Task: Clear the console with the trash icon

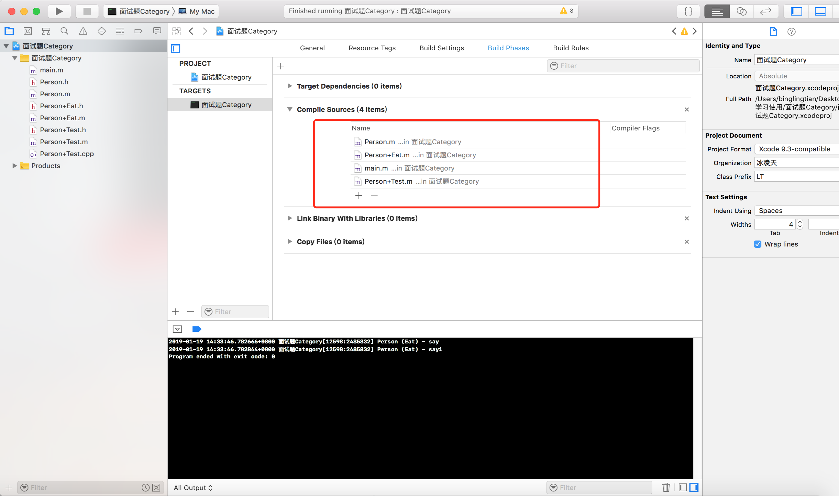Action: pos(666,487)
